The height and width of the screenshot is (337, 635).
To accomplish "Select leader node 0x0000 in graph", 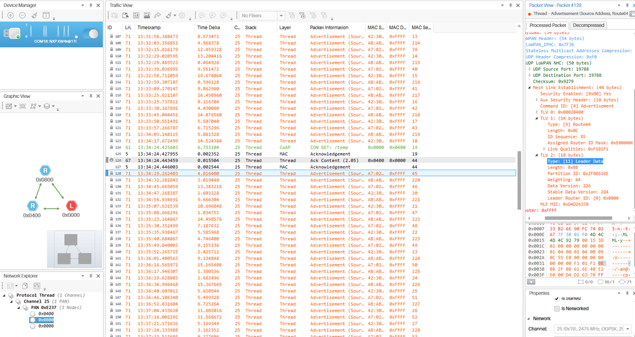I will point(71,205).
